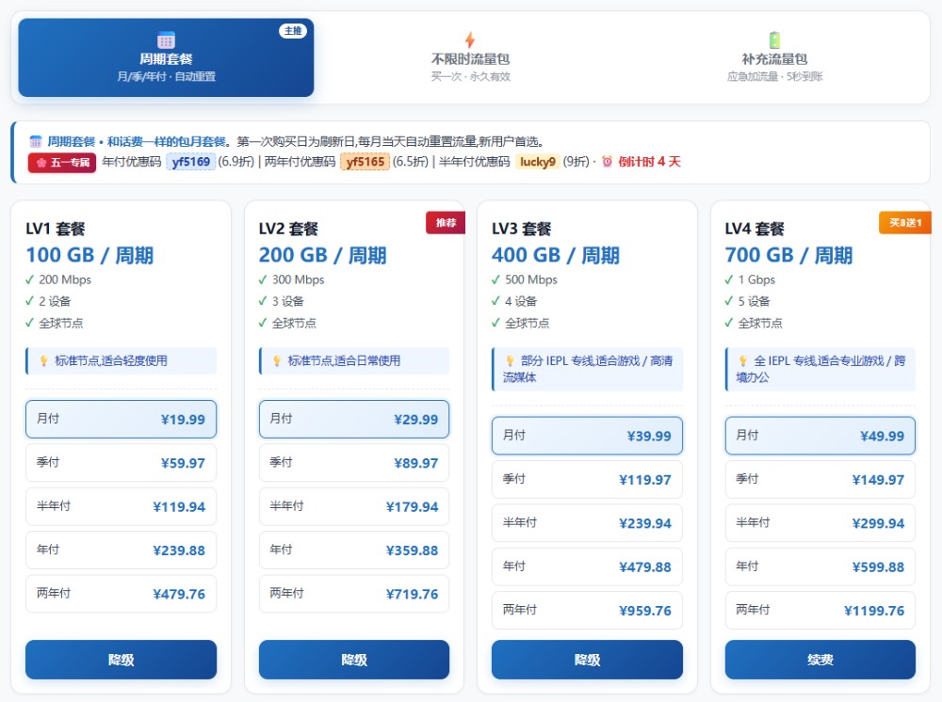Open the 补充流量包 tab
Viewport: 942px width, 702px height.
pos(774,57)
